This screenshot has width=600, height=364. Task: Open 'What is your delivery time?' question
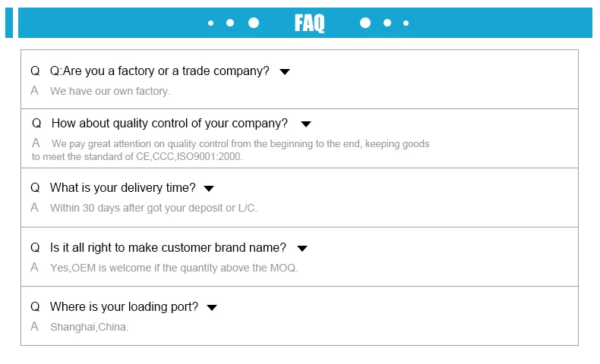[122, 188]
